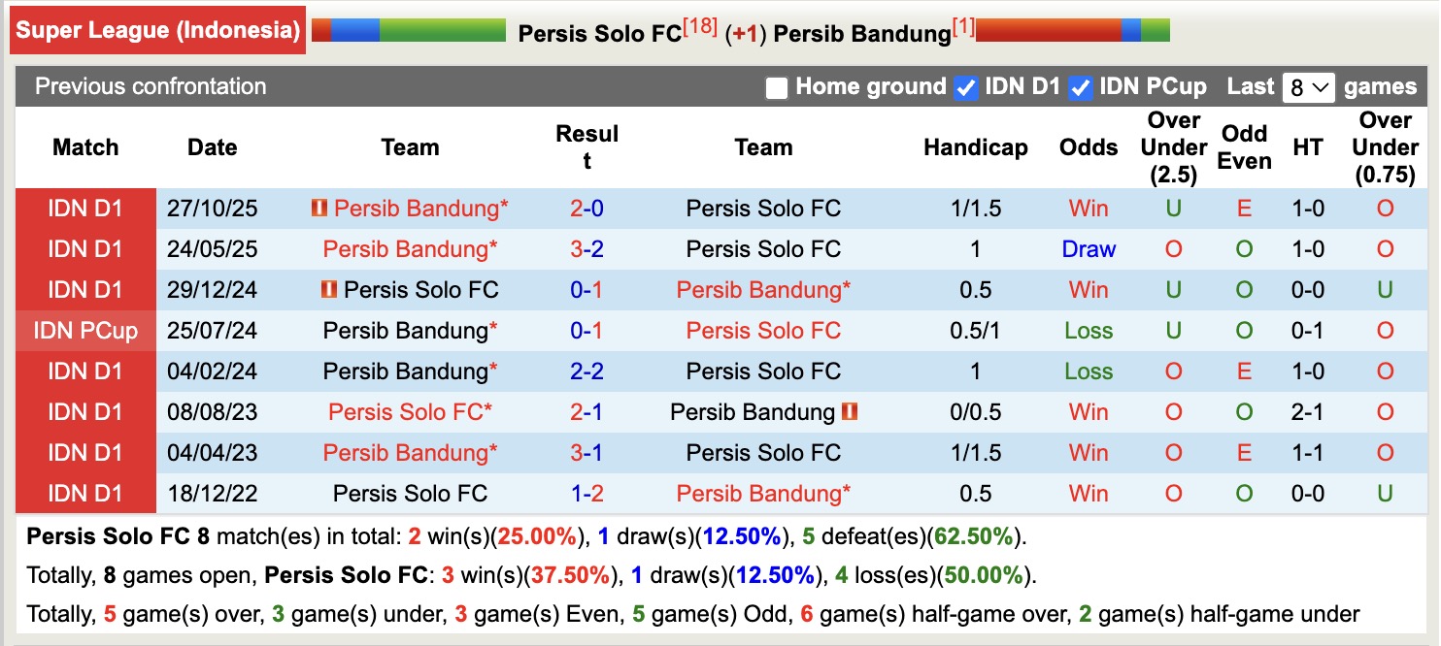Screen dimensions: 1441x646
Task: Click the IDN PCup badge on the 25/07/24 row
Action: coord(85,330)
